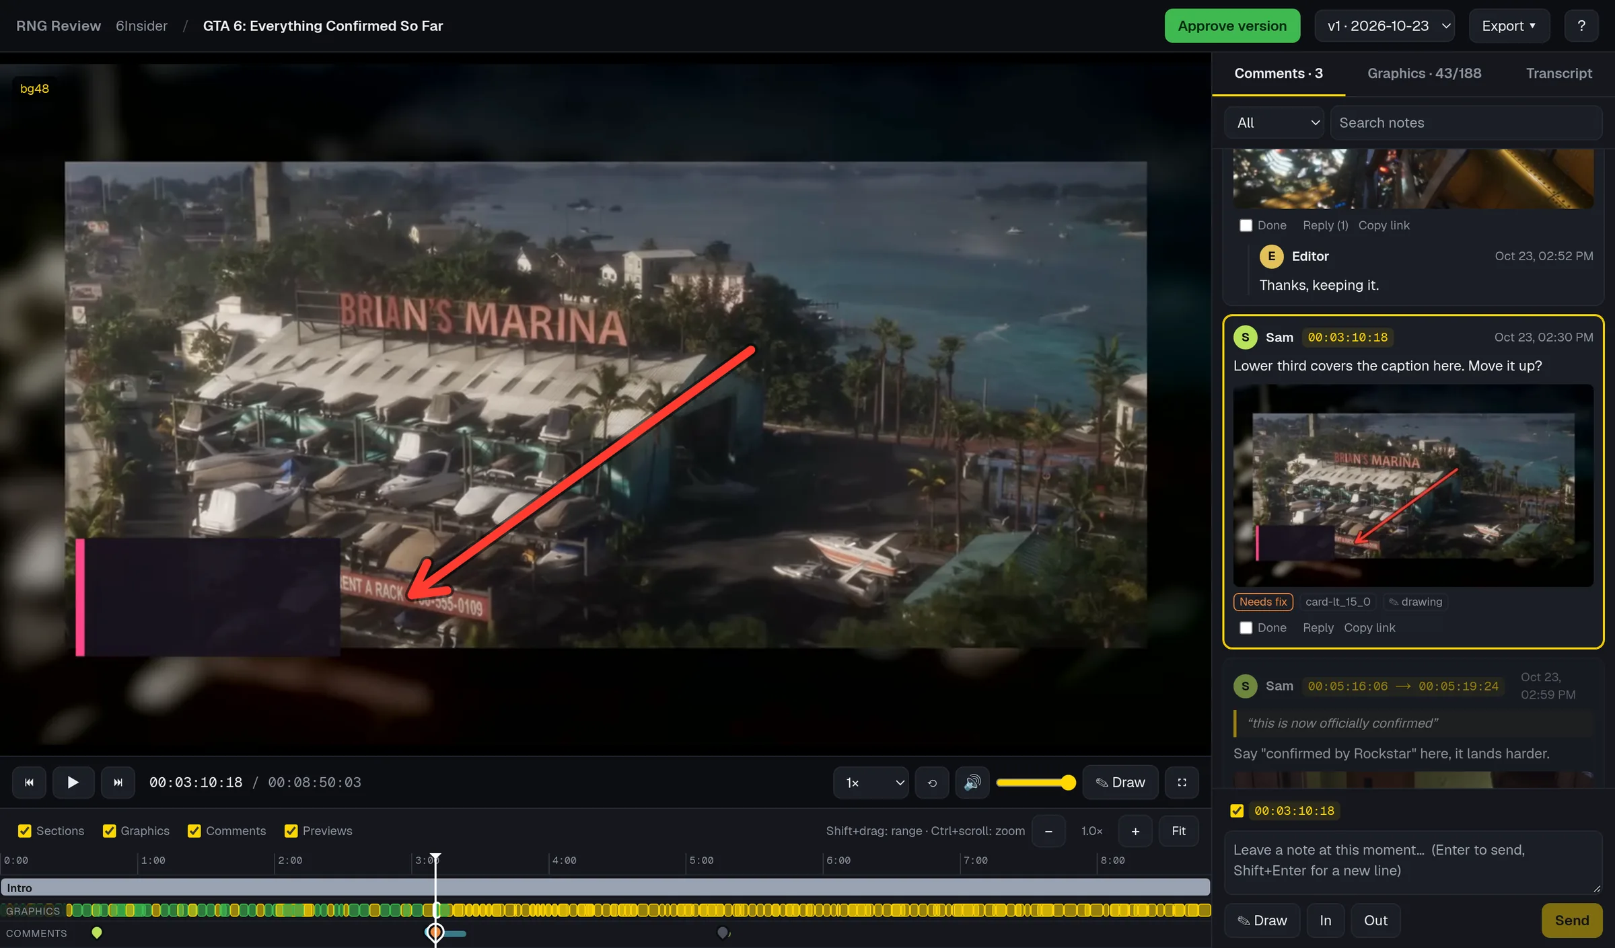Screen dimensions: 1615x948
Task: Zoom out timeline with minus button
Action: pos(1048,831)
